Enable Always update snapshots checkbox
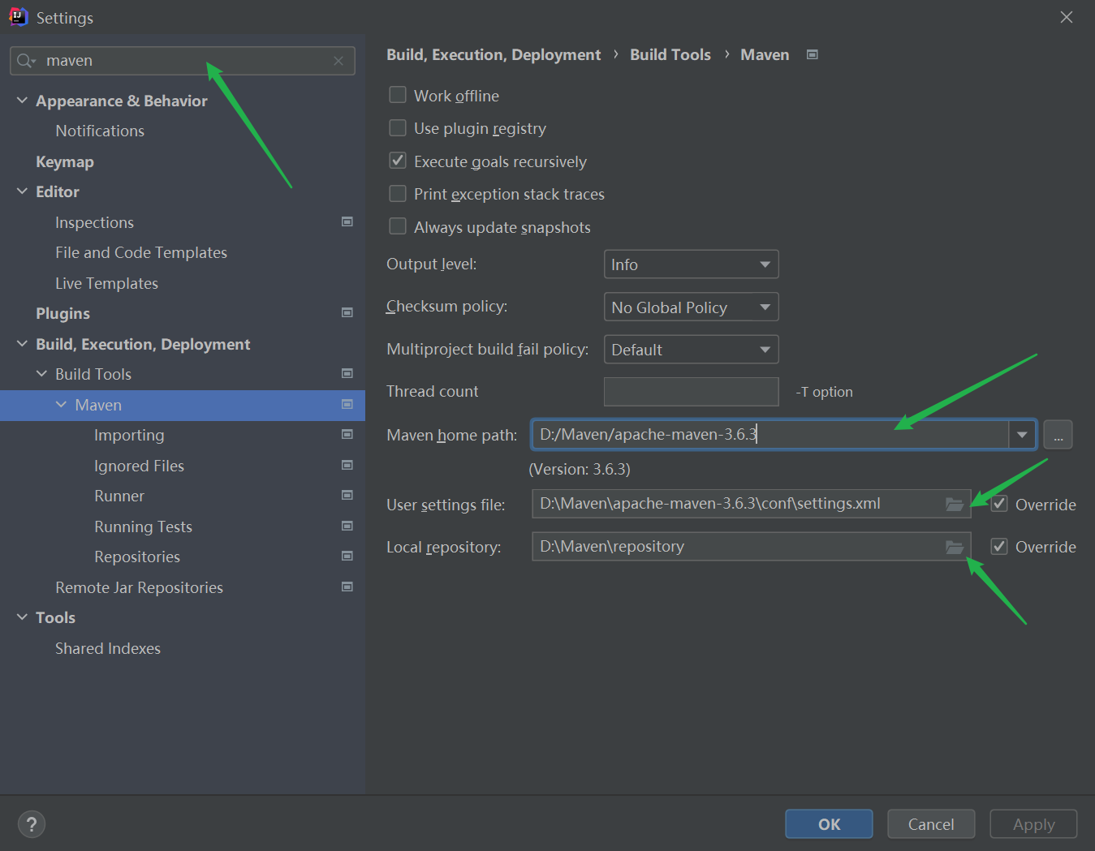 point(398,226)
